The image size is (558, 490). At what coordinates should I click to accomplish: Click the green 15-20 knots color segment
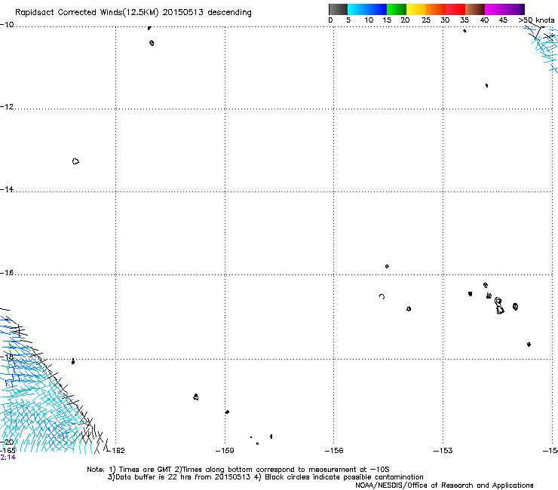pos(397,9)
